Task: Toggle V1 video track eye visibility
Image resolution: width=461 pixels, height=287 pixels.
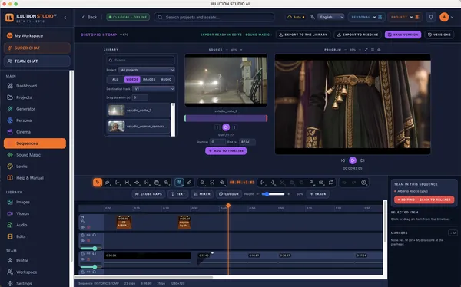Action: [83, 227]
